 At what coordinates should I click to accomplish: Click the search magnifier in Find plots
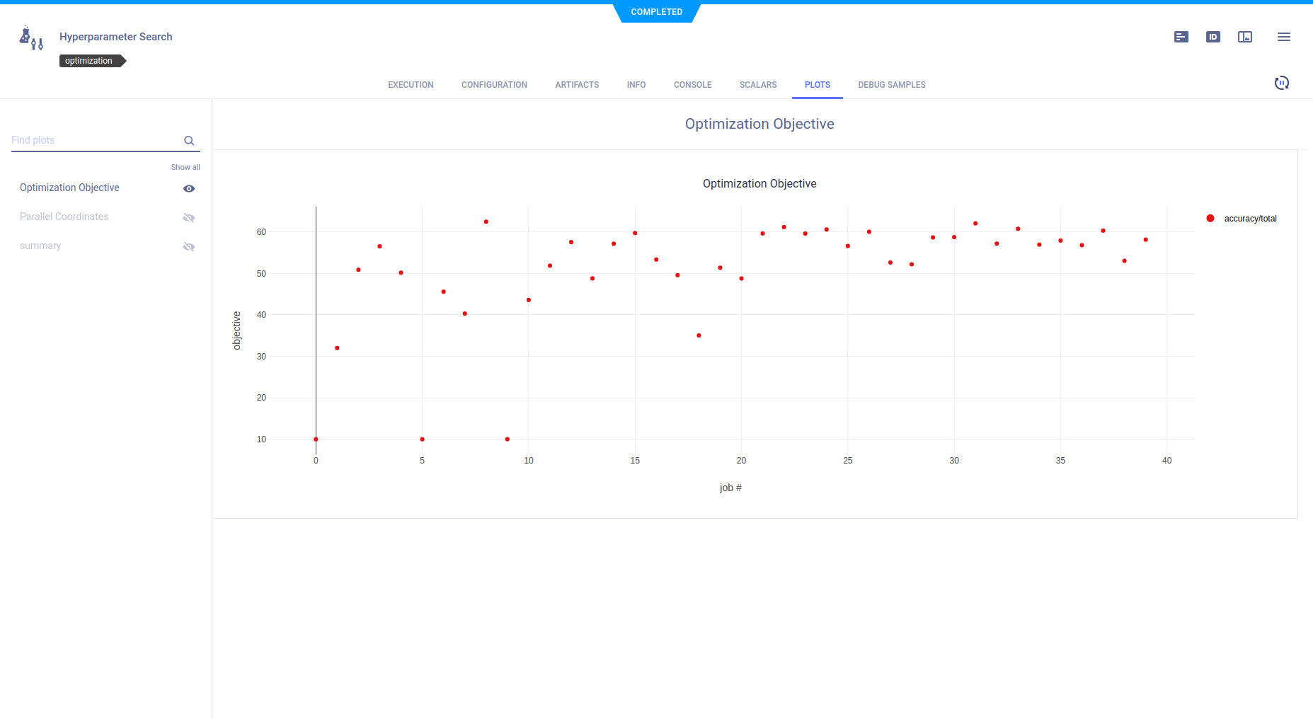(x=189, y=141)
